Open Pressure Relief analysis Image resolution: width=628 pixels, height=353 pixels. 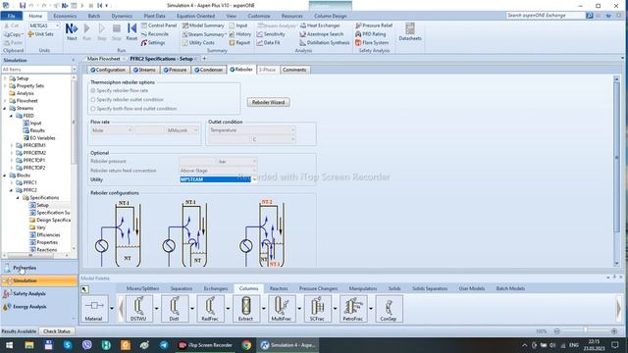pyautogui.click(x=374, y=25)
